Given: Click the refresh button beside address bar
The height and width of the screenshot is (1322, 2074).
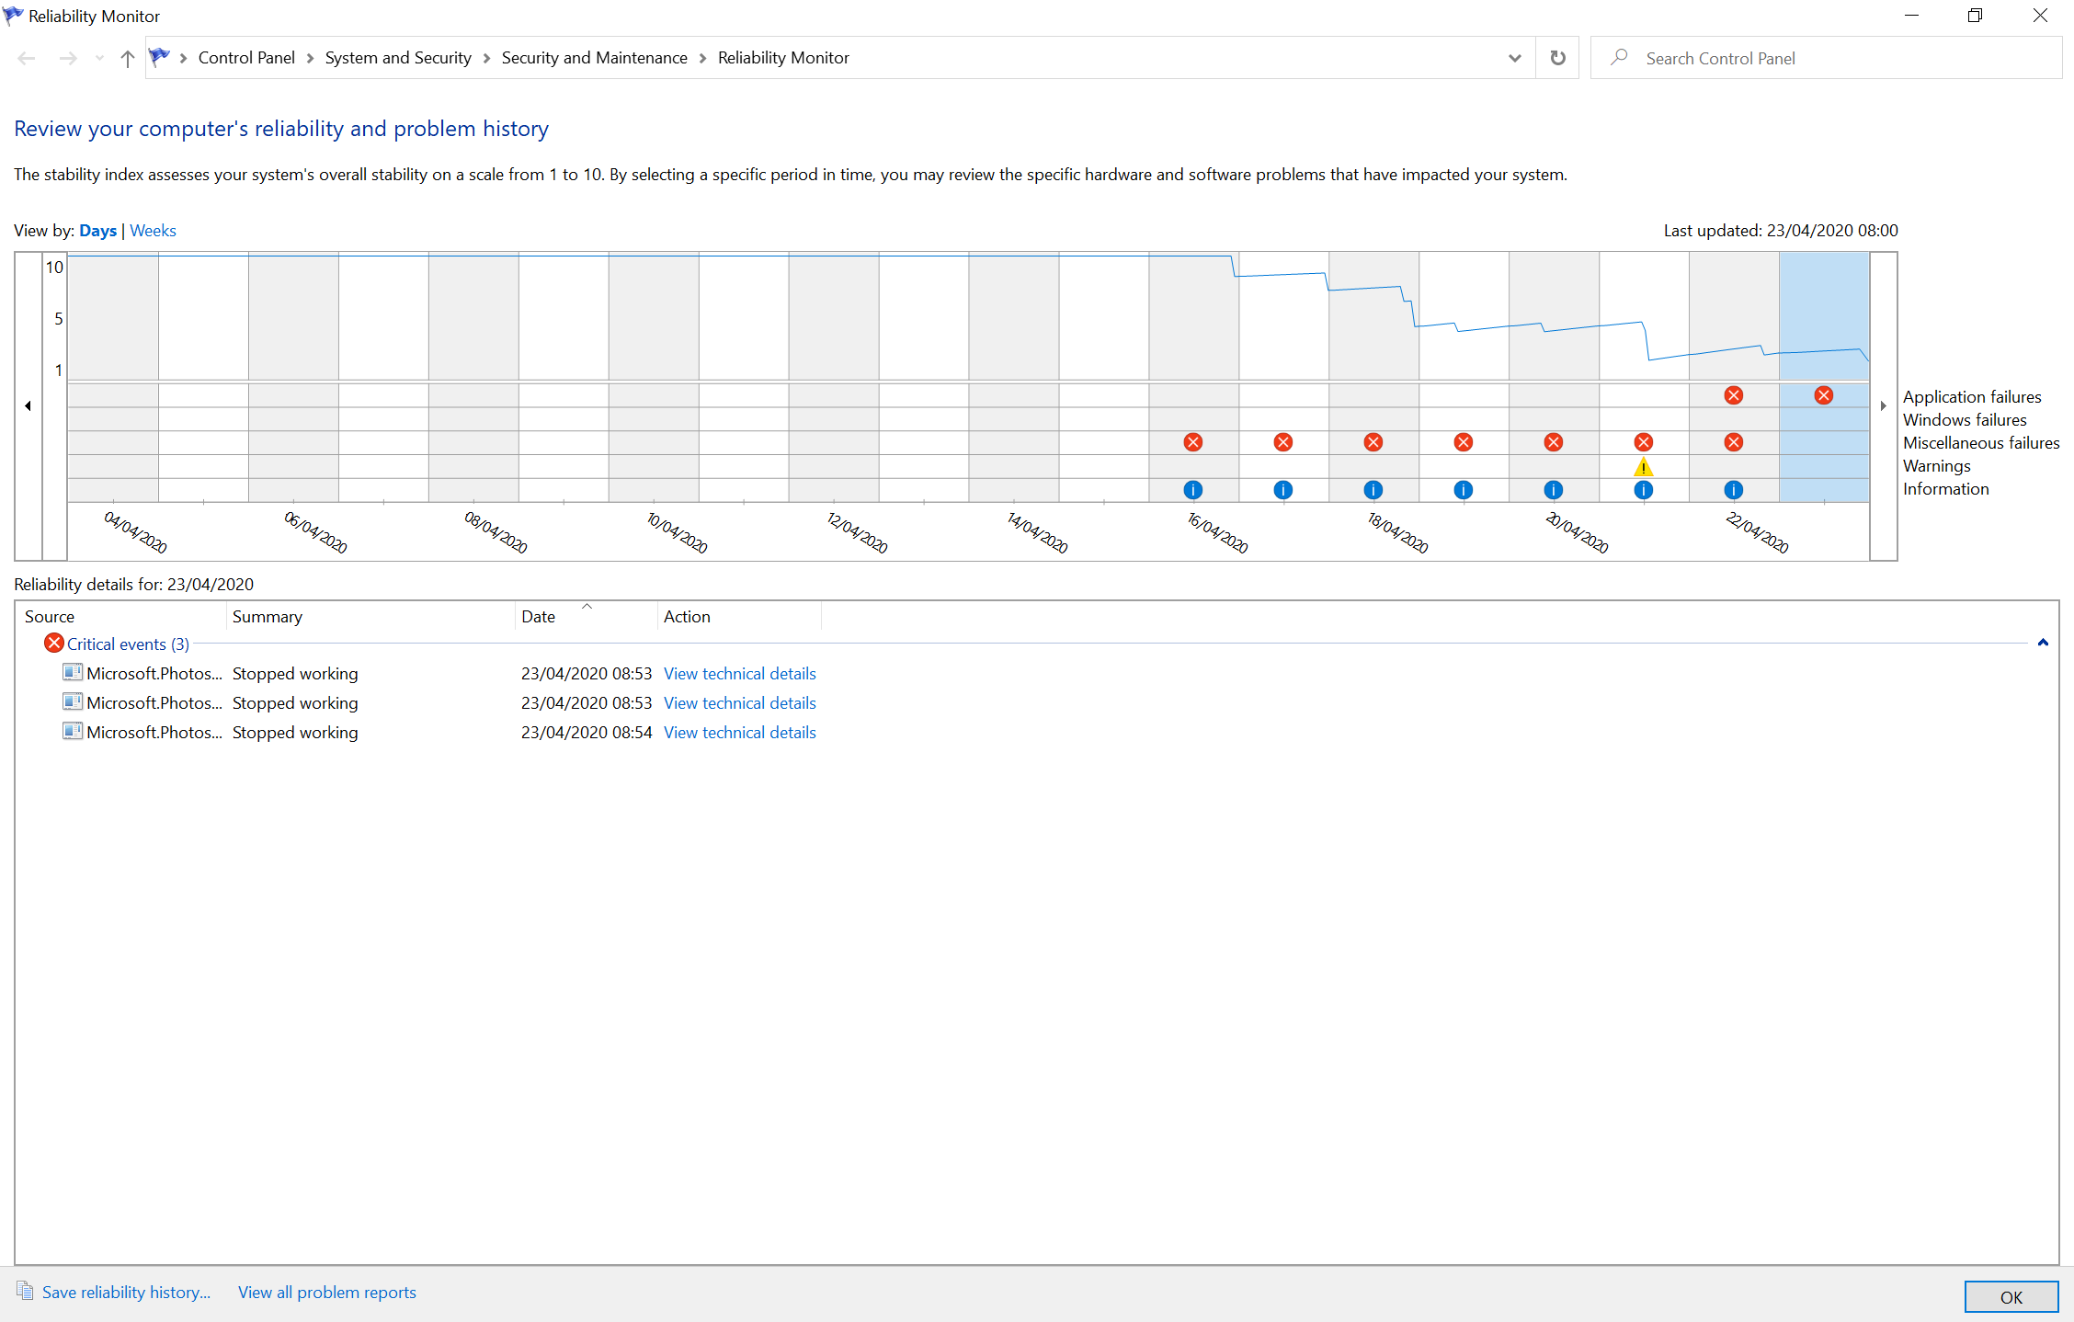Looking at the screenshot, I should tap(1557, 58).
